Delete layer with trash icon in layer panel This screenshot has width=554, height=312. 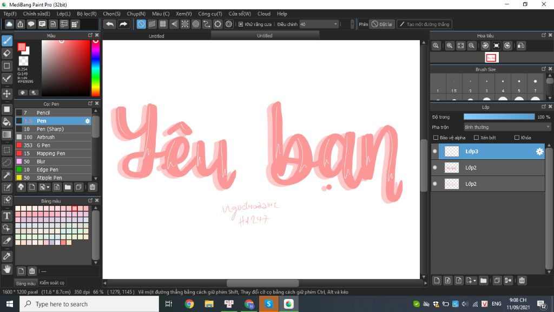[x=522, y=281]
